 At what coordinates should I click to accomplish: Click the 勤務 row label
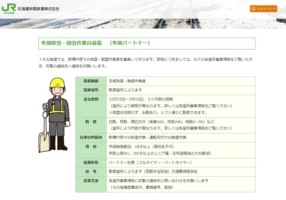tap(90, 121)
